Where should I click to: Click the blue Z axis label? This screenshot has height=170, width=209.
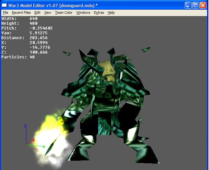(25, 126)
